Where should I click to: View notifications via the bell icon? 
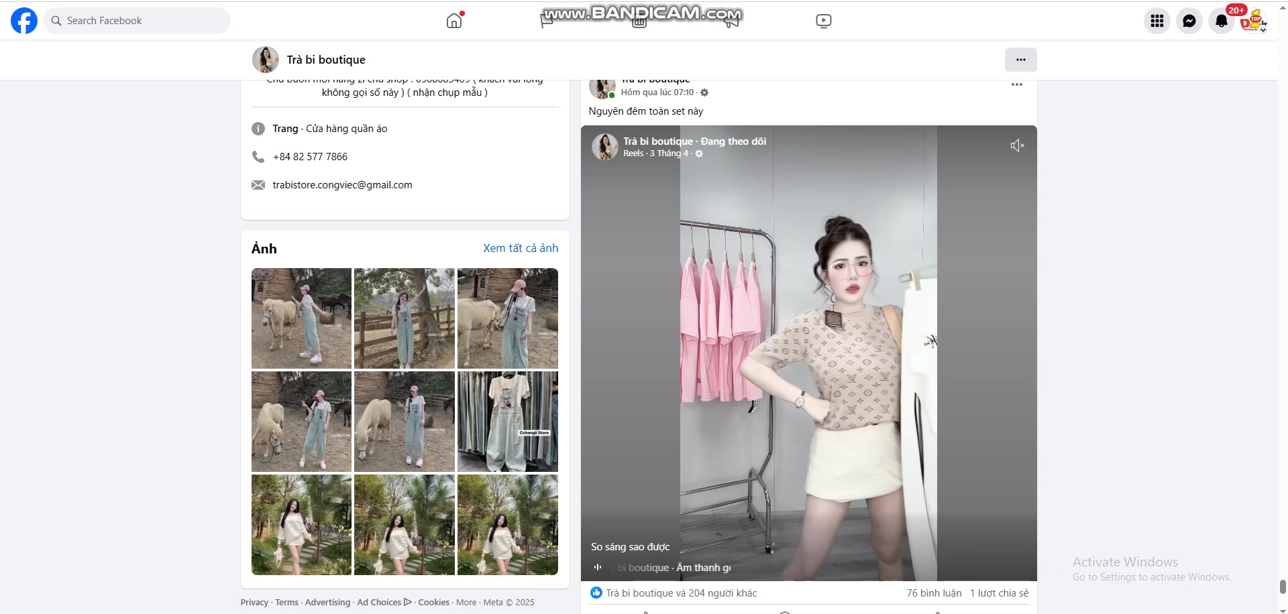1221,21
